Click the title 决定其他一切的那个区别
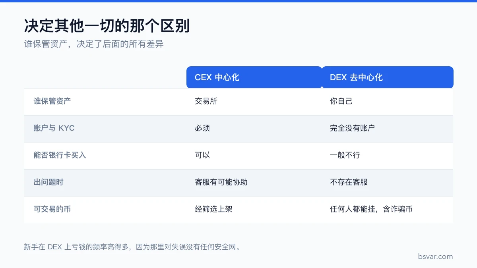 pyautogui.click(x=107, y=26)
